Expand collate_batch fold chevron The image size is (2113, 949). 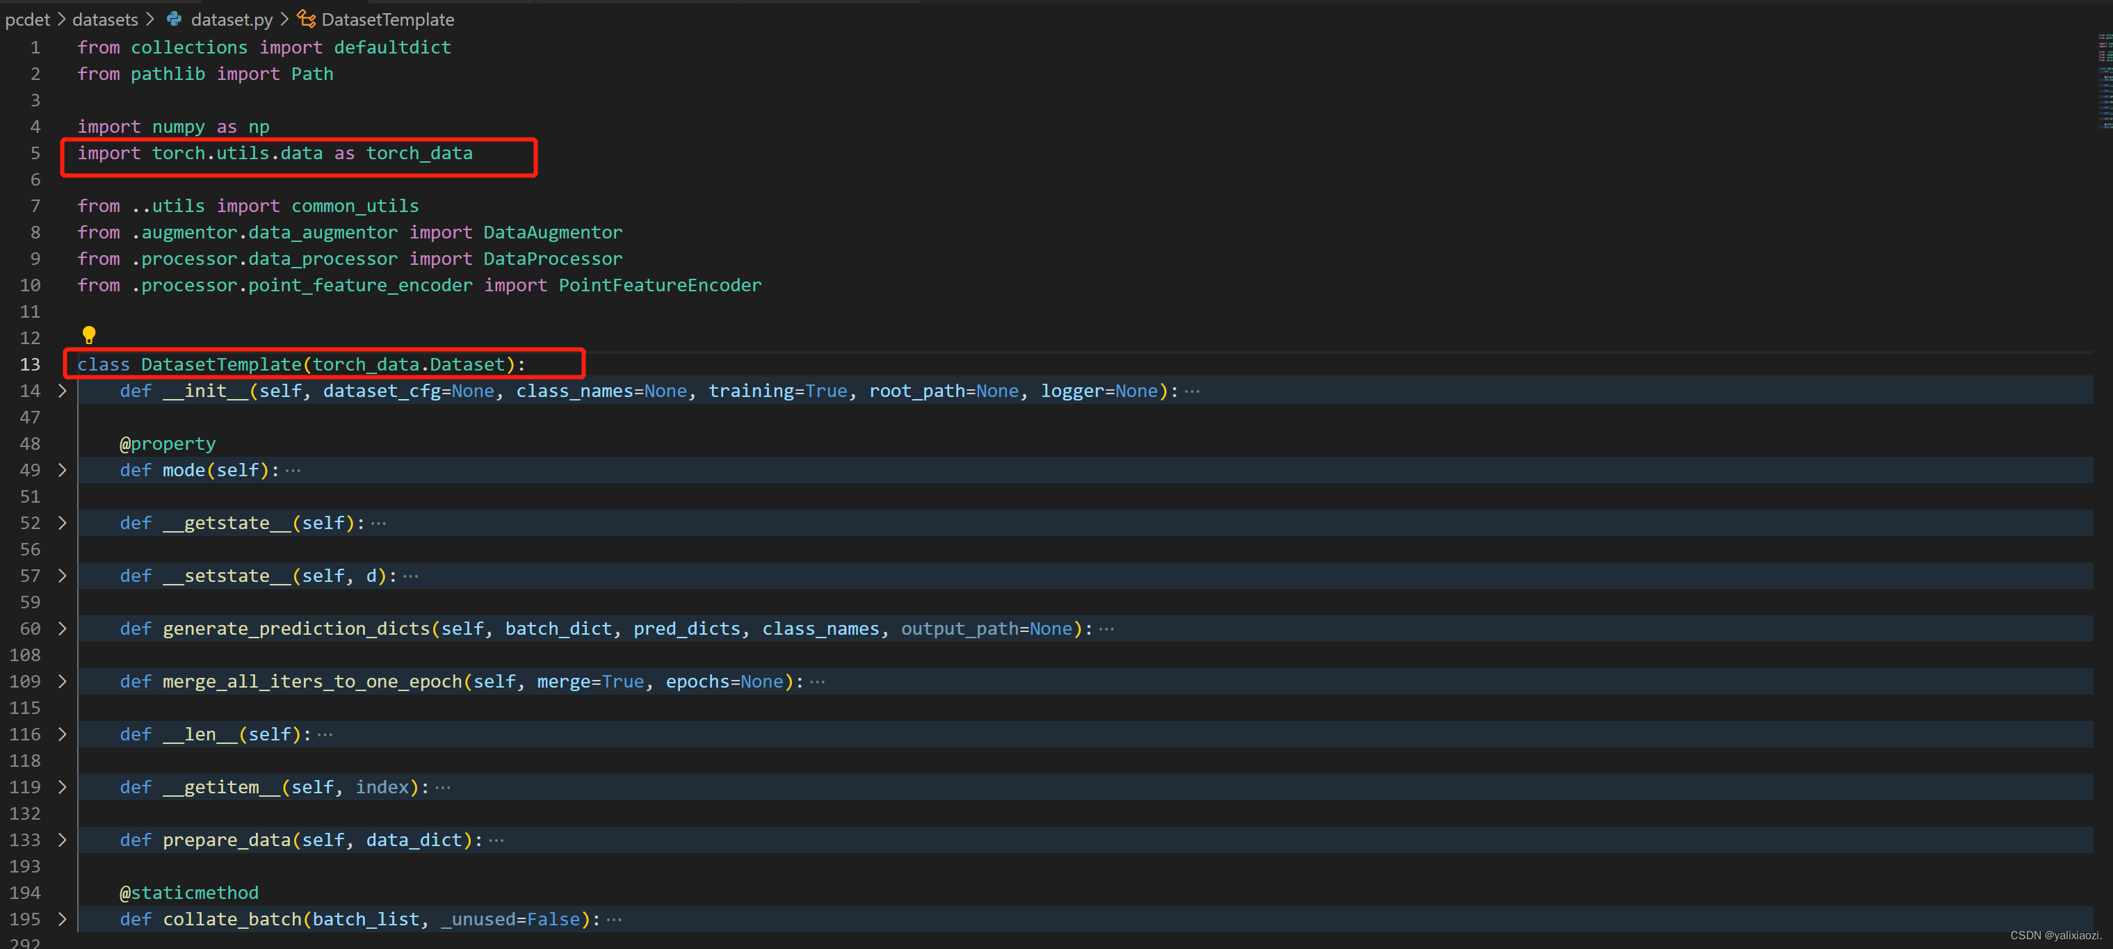tap(63, 920)
